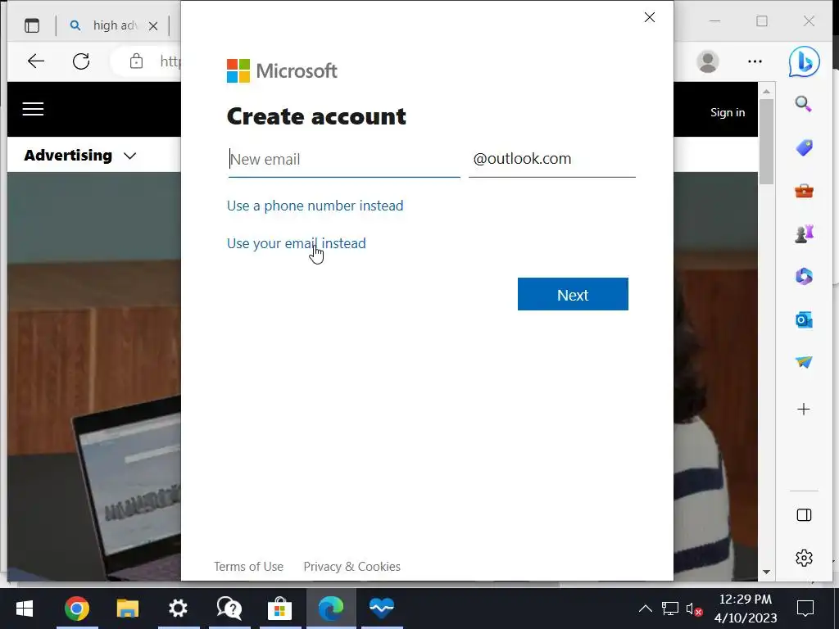Open sidebar Shopping tag icon
The image size is (839, 629).
(x=804, y=147)
